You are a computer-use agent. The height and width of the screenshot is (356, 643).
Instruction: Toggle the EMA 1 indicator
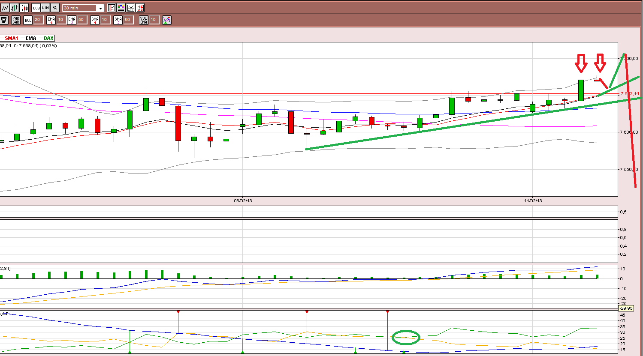tap(51, 20)
